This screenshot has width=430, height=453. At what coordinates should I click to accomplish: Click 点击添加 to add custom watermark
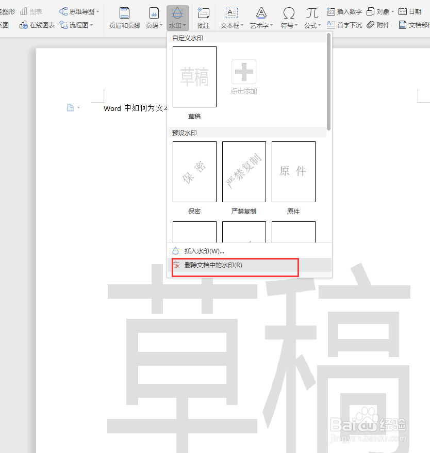(x=243, y=76)
